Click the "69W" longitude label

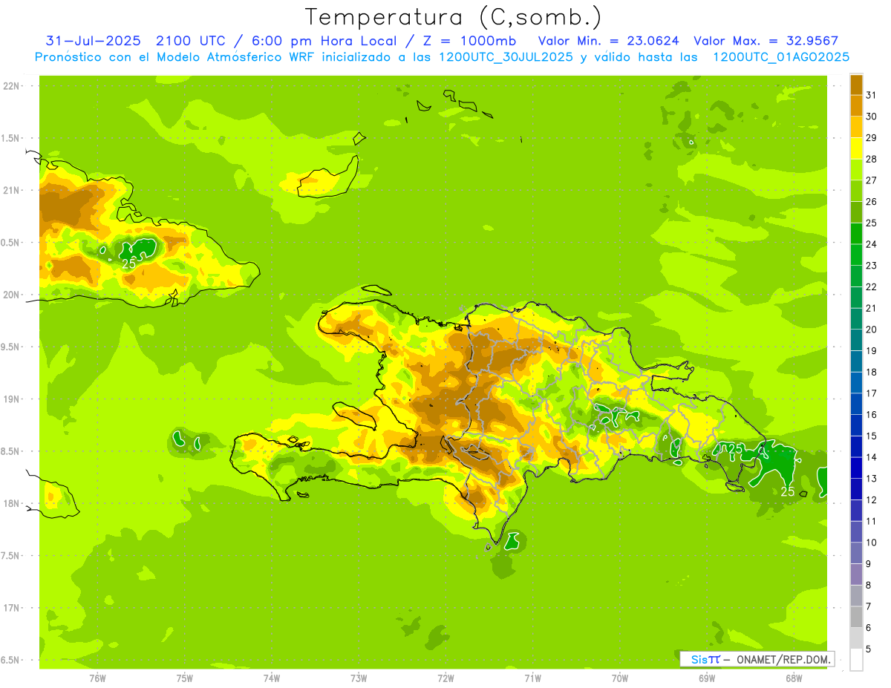click(707, 678)
